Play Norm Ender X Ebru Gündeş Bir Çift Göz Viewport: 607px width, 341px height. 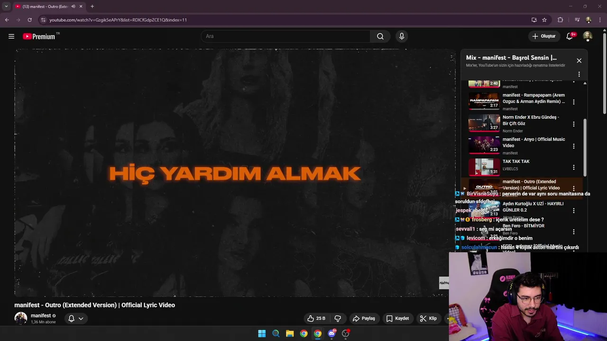pos(531,120)
